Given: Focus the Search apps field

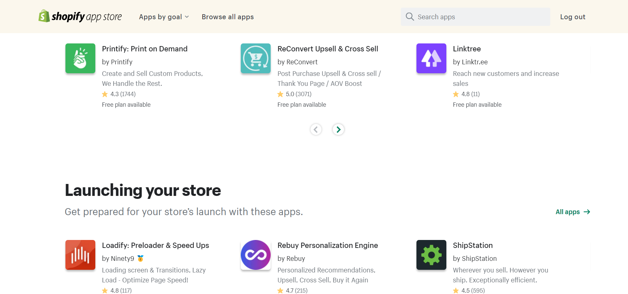Looking at the screenshot, I should pyautogui.click(x=475, y=17).
